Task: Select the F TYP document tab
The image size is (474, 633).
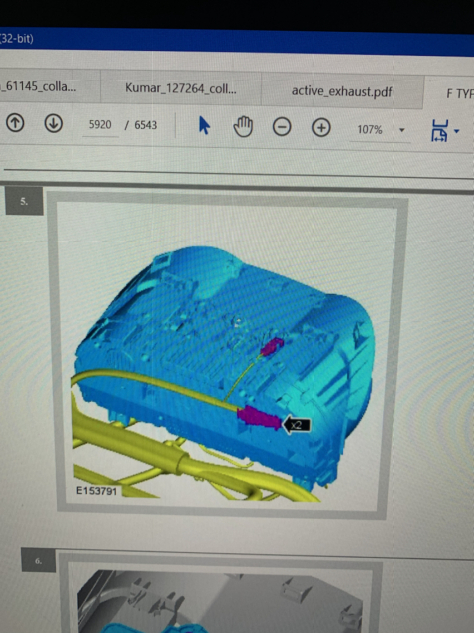Action: (459, 93)
